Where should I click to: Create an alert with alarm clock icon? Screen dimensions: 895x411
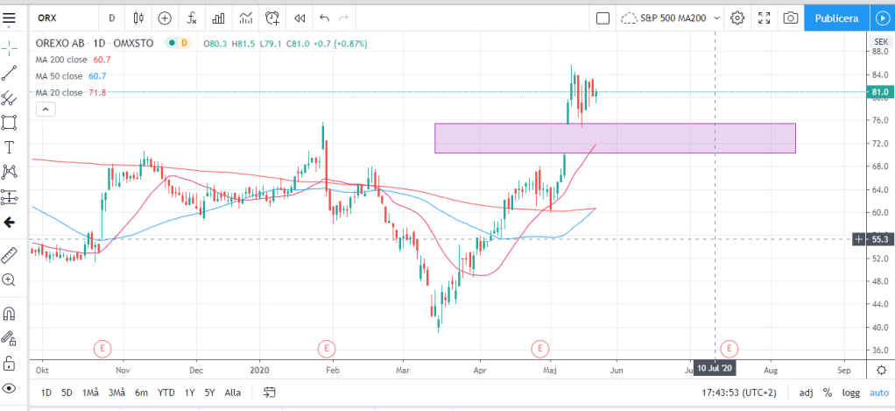point(273,18)
